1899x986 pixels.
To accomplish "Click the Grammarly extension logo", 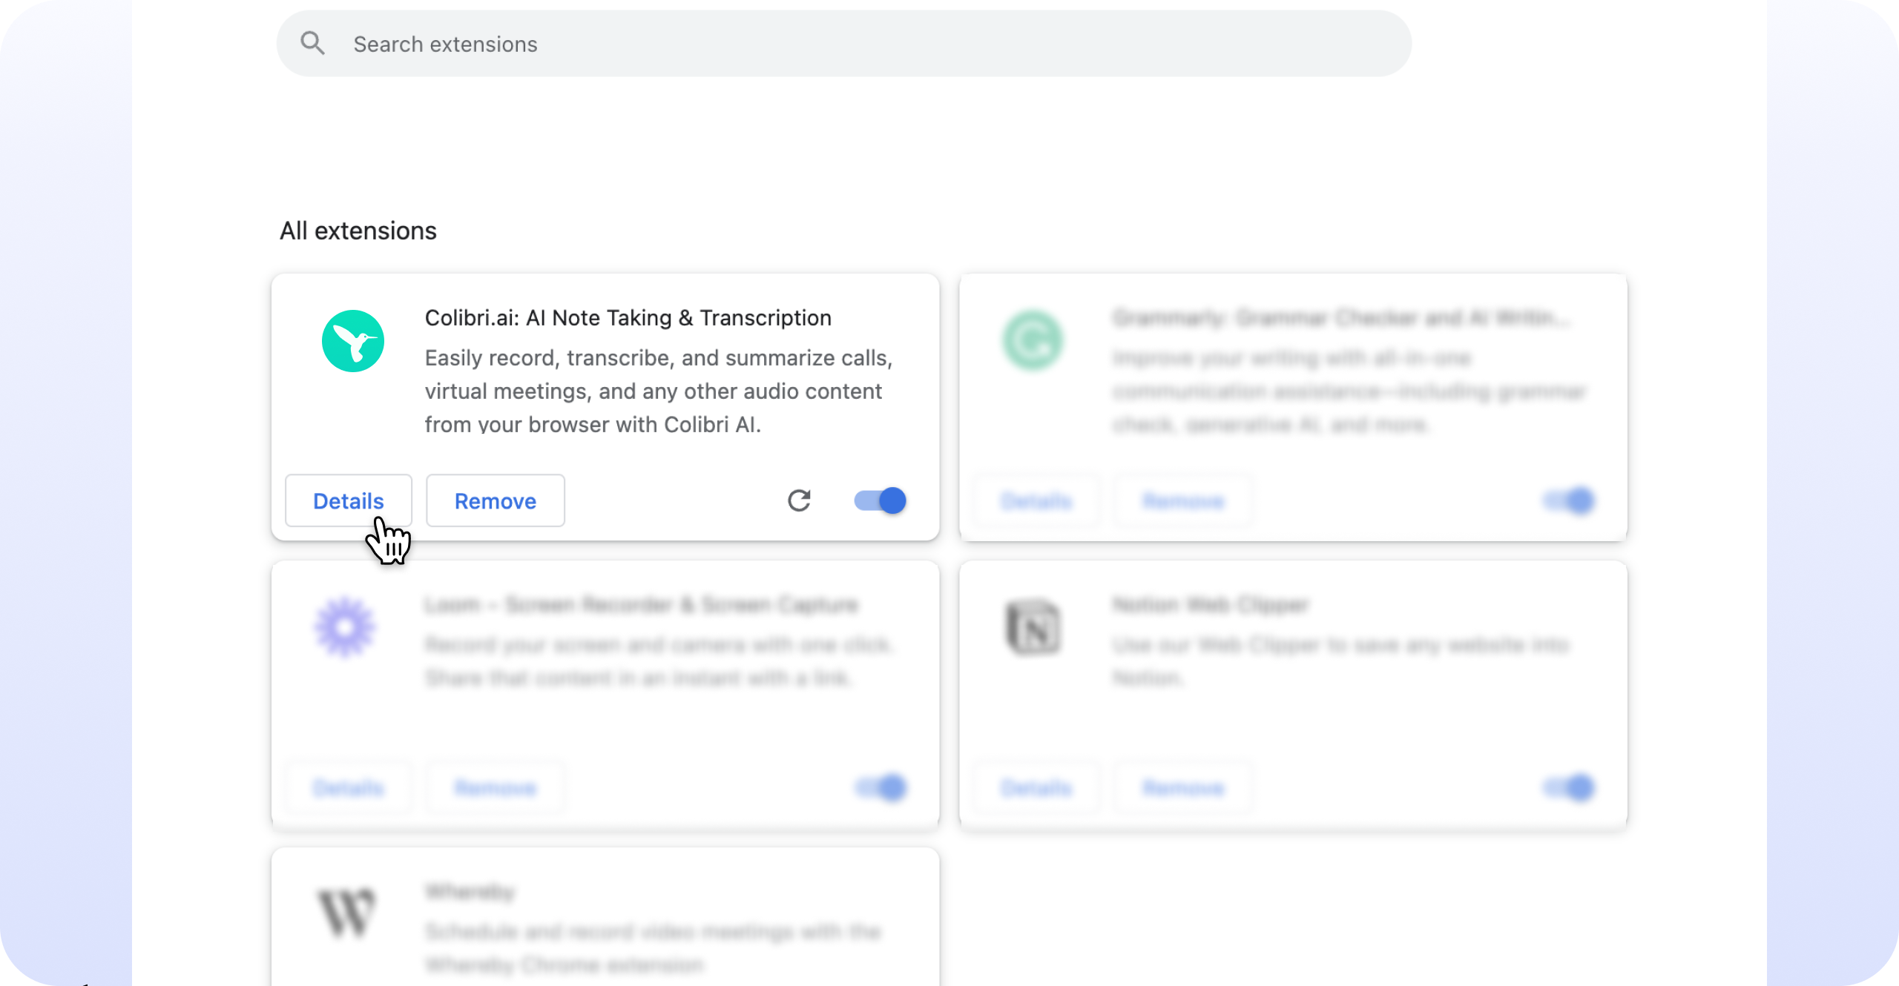I will [x=1033, y=341].
